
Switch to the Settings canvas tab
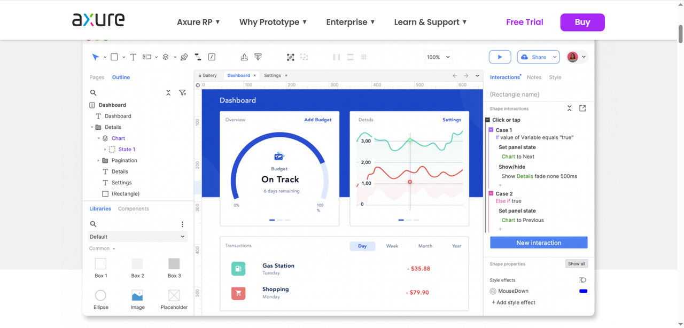273,76
